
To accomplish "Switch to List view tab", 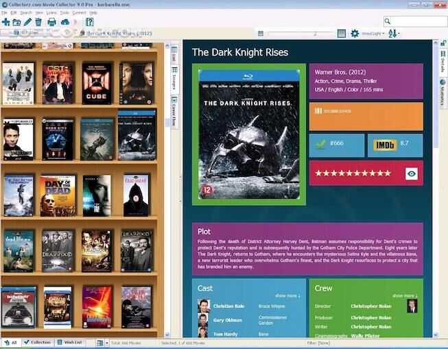I will coord(174,54).
